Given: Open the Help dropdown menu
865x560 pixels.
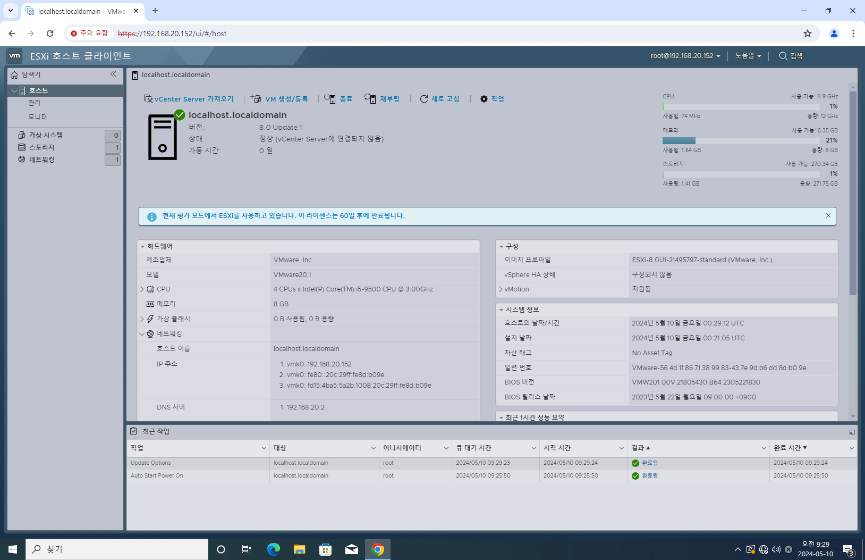Looking at the screenshot, I should point(748,56).
